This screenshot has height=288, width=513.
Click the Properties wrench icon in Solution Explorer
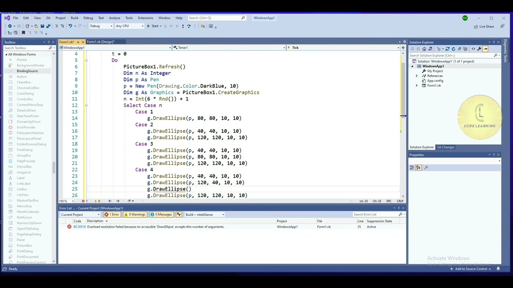479,49
